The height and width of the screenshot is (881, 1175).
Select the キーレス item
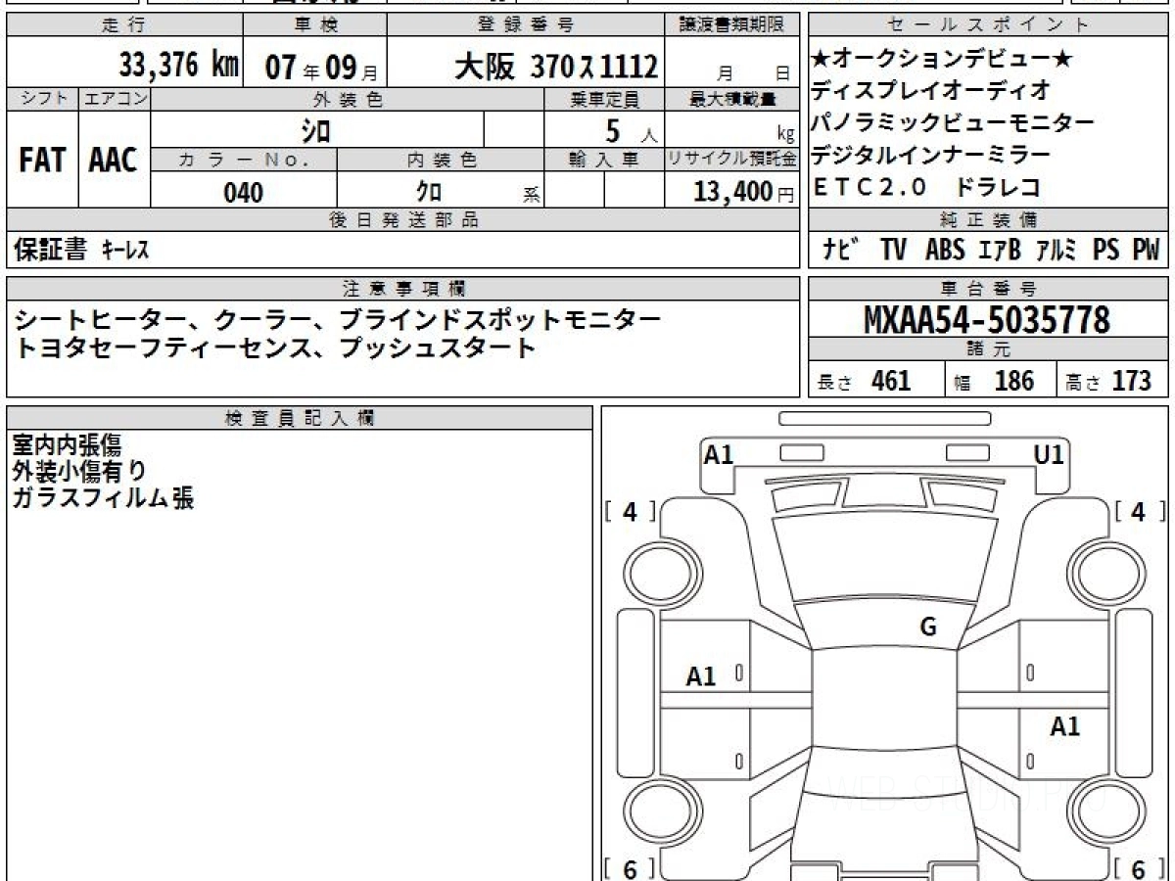coord(125,252)
